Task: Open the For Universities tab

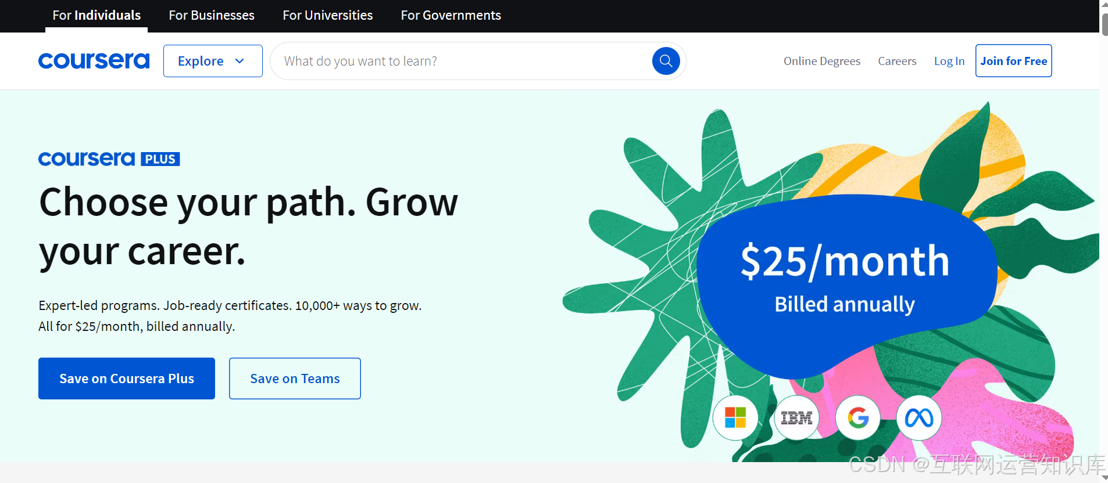Action: 328,16
